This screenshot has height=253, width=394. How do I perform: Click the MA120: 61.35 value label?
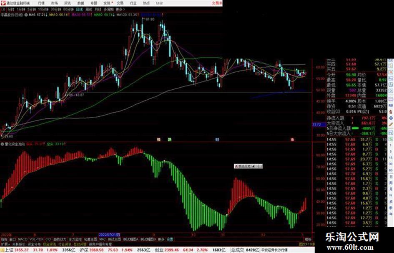[128, 15]
